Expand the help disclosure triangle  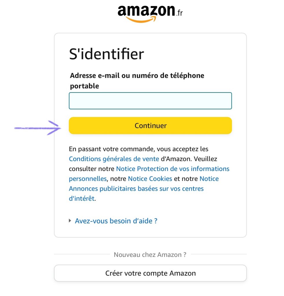[70, 221]
